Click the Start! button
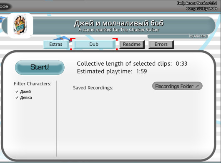221x163 pixels. coord(40,67)
